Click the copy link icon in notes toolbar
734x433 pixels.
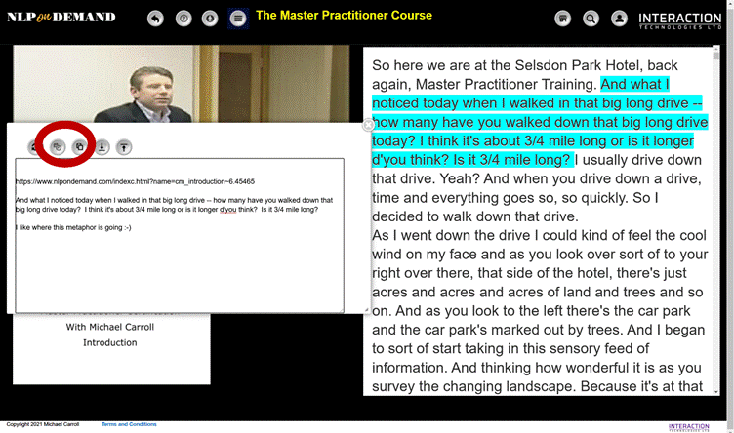tap(58, 147)
